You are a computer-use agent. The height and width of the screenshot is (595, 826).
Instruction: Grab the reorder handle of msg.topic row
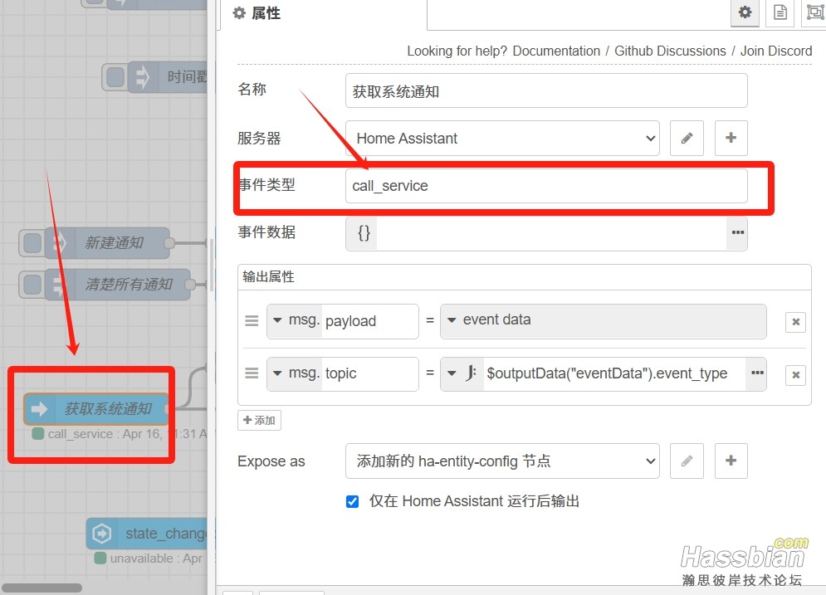click(252, 373)
